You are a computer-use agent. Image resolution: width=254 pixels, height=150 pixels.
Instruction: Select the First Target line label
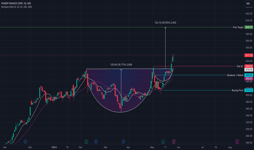238,27
